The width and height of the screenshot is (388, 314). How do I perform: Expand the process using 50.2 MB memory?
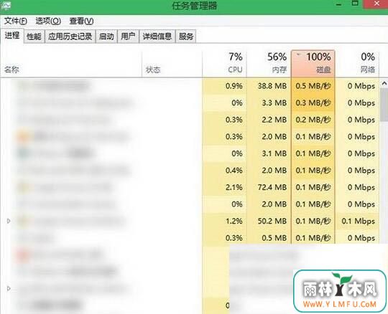(9, 221)
